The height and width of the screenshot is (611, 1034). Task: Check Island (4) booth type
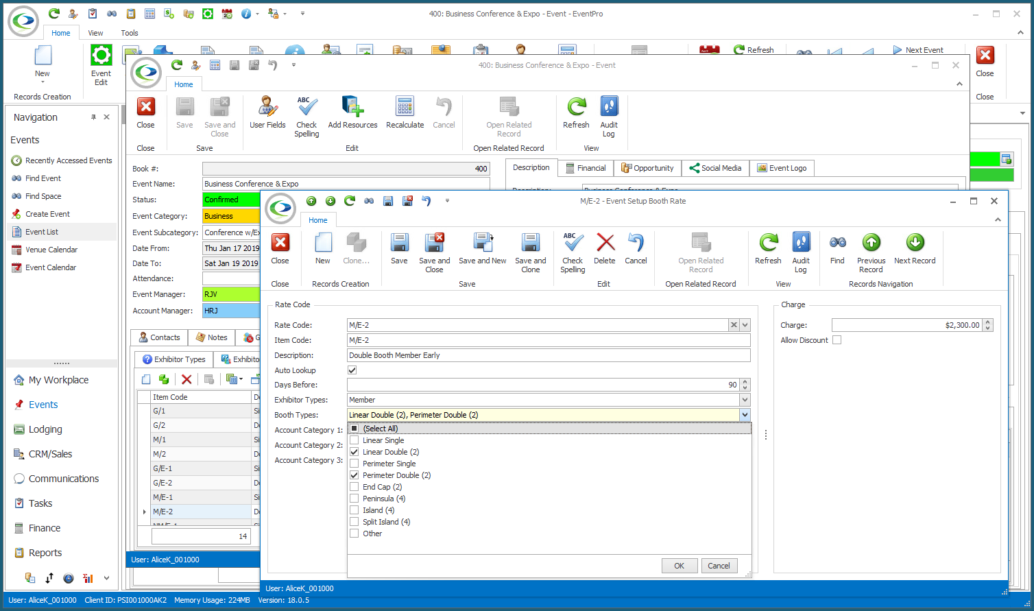pyautogui.click(x=354, y=510)
